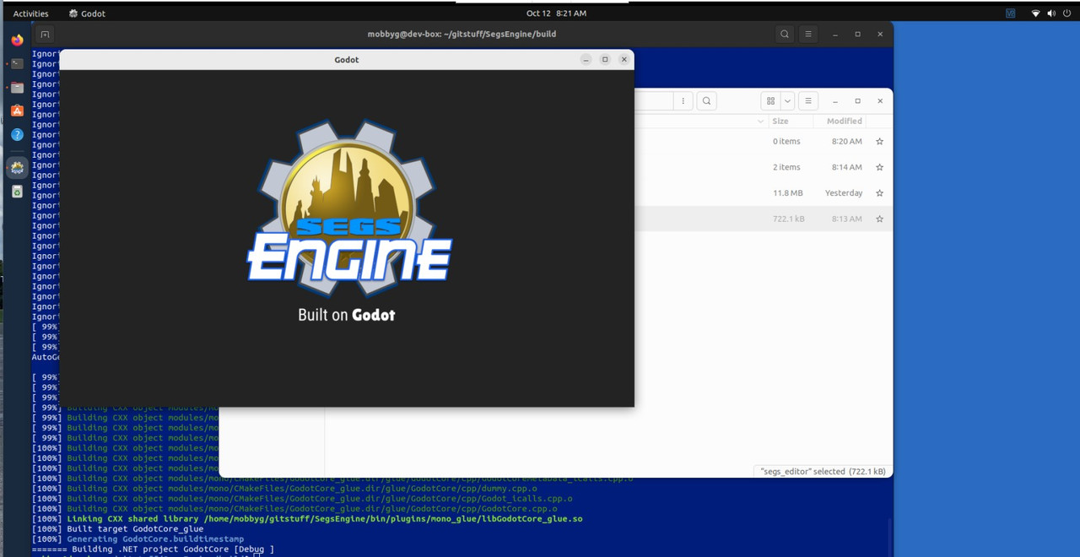Click the Yesterday modified entry

[x=844, y=193]
